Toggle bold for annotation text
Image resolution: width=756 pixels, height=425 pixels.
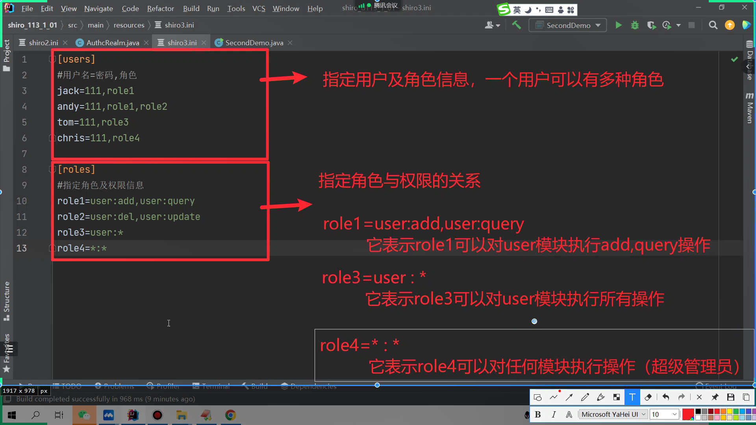538,414
